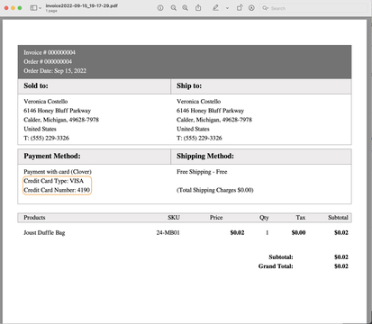This screenshot has width=372, height=324.
Task: Click the "Sold to:" heading
Action: (x=36, y=85)
